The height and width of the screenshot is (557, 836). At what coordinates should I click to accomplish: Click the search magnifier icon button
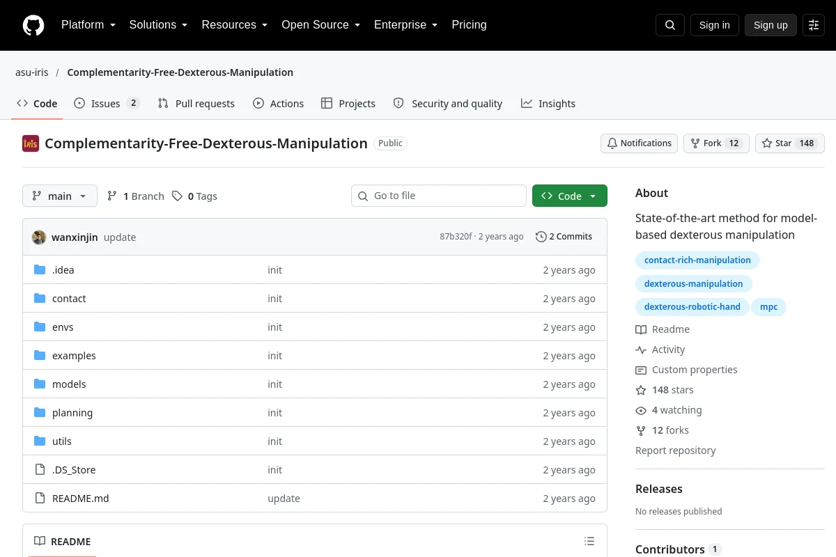(670, 25)
